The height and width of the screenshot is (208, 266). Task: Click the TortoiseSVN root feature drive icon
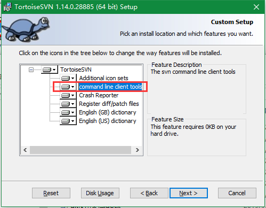click(x=47, y=70)
